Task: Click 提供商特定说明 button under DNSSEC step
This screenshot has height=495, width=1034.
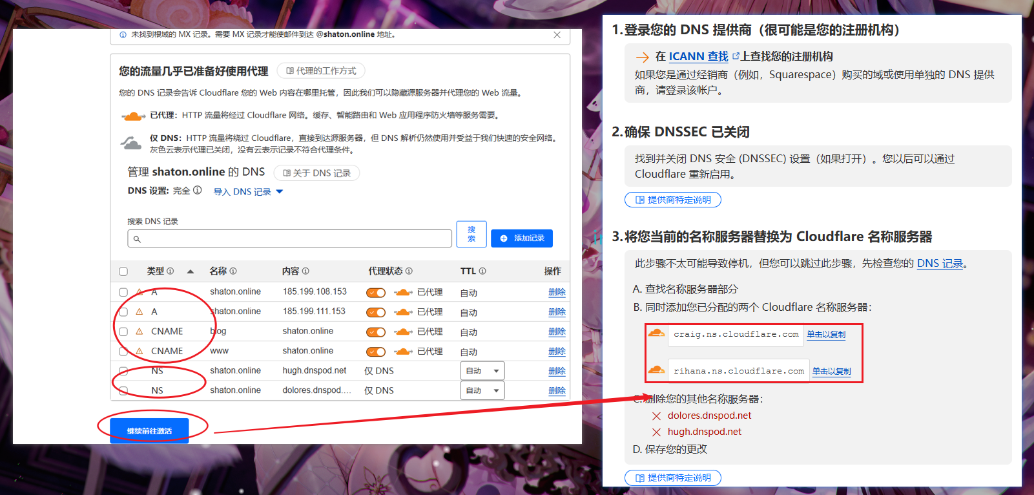Action: coord(673,200)
